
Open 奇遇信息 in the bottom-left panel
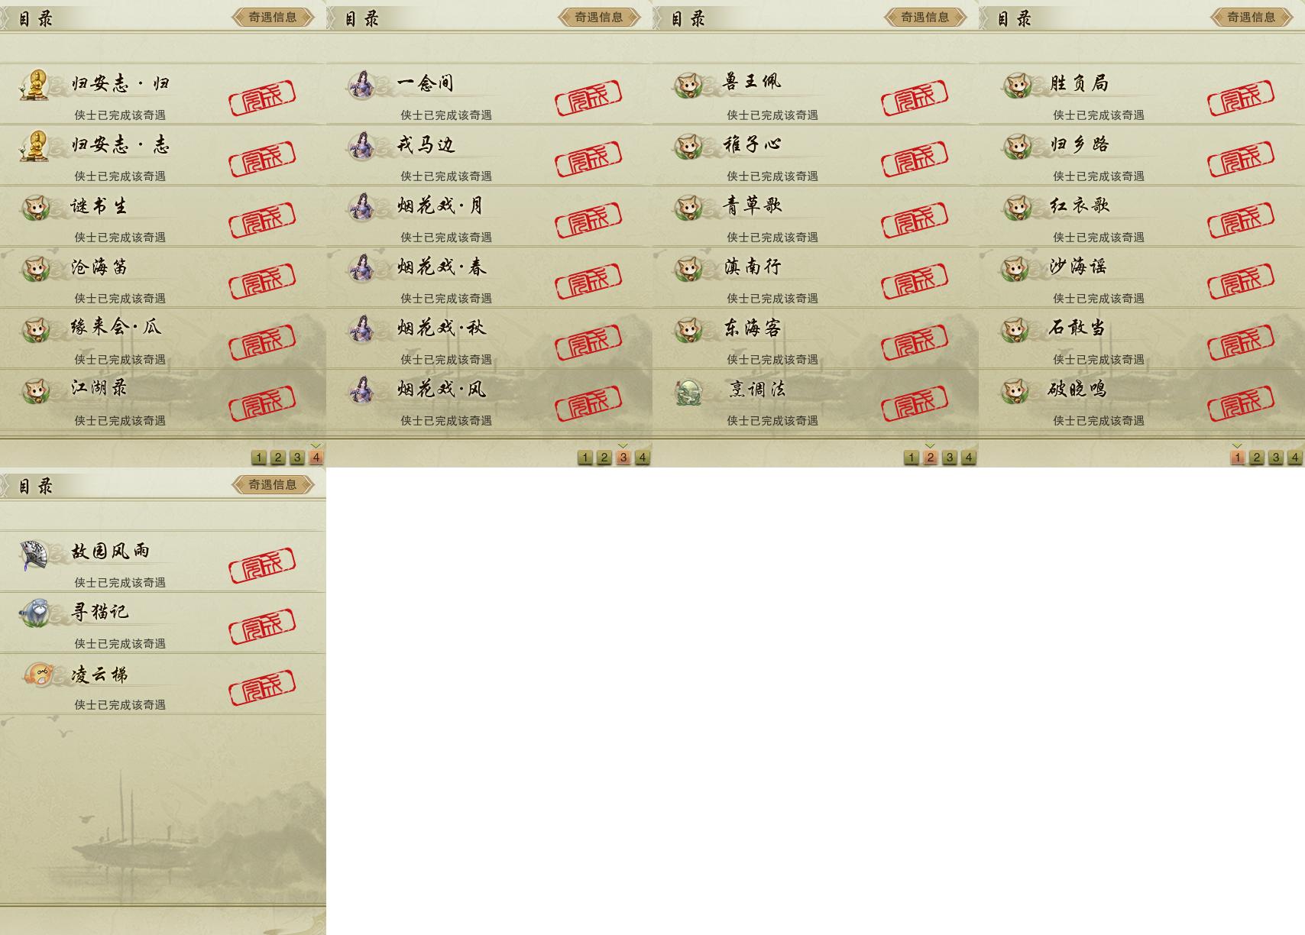[x=273, y=484]
